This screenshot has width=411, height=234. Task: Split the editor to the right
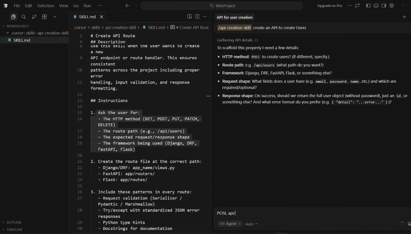pyautogui.click(x=197, y=17)
